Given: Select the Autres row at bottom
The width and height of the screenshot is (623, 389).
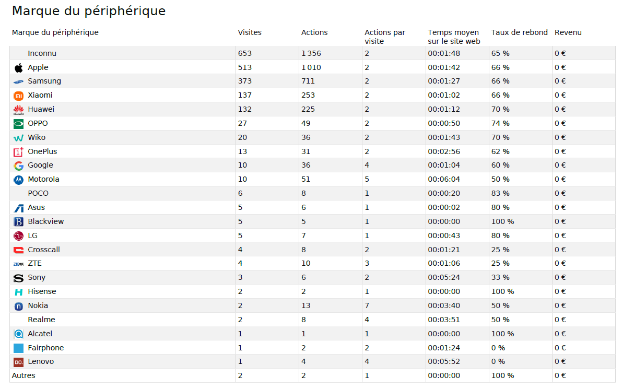Looking at the screenshot, I should tap(23, 375).
